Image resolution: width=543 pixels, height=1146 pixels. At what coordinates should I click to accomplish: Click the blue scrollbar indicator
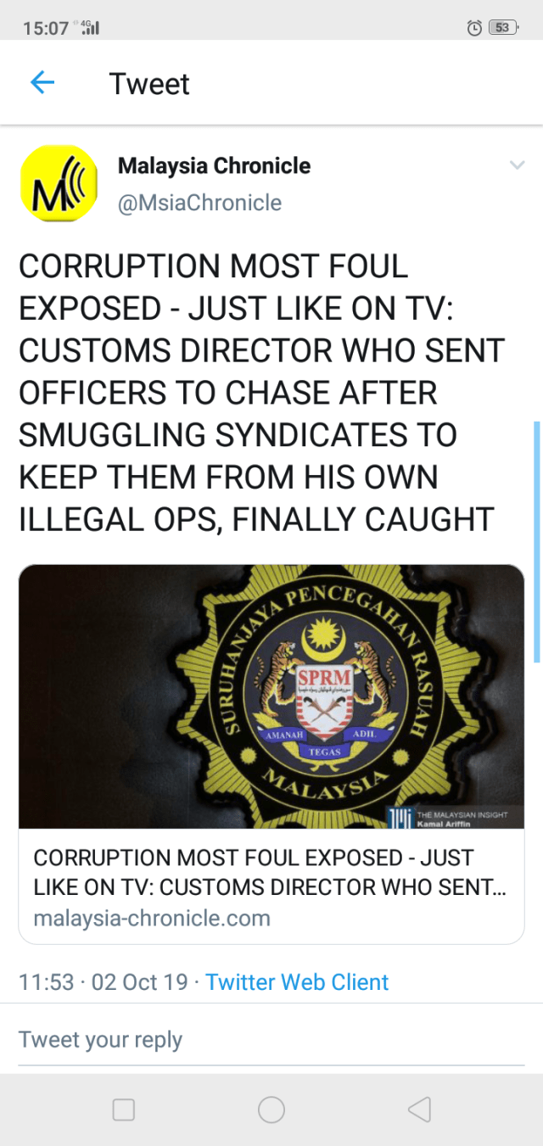click(537, 541)
